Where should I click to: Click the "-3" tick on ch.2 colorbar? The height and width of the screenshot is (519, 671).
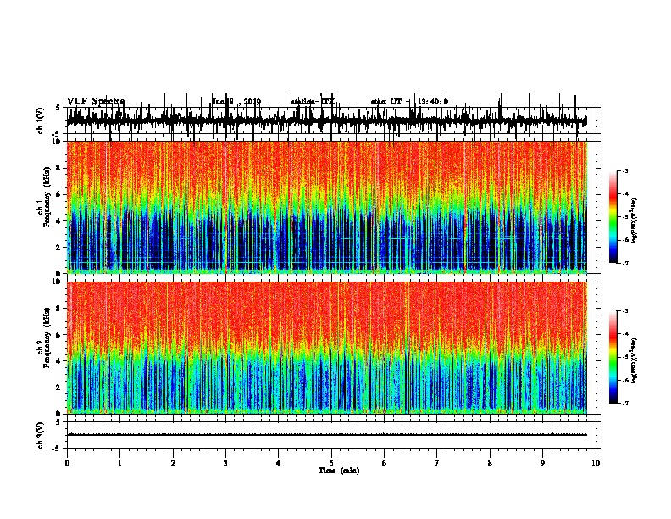(625, 311)
